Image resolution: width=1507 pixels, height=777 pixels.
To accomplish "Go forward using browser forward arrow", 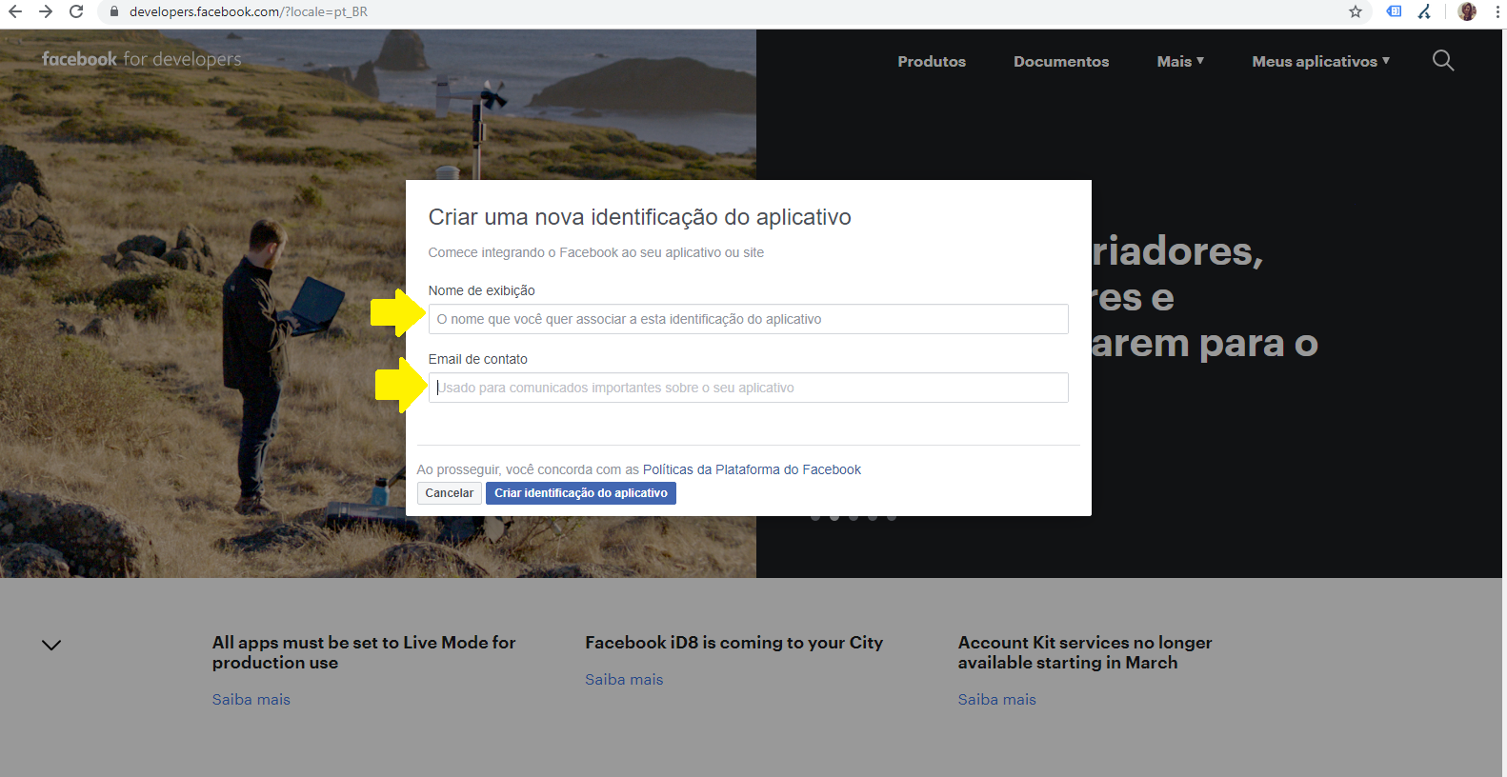I will pos(46,11).
